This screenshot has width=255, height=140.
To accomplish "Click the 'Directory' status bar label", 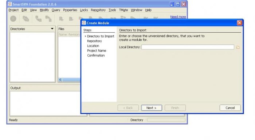I will click(x=136, y=120).
